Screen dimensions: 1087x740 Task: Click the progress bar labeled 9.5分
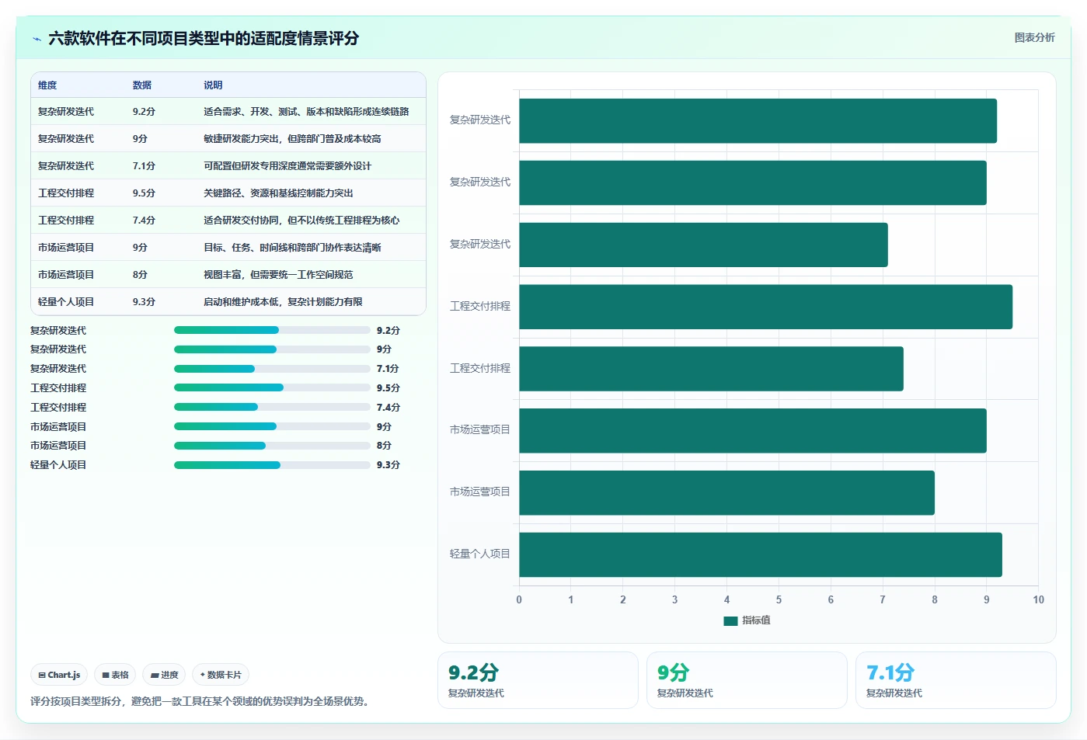point(272,387)
